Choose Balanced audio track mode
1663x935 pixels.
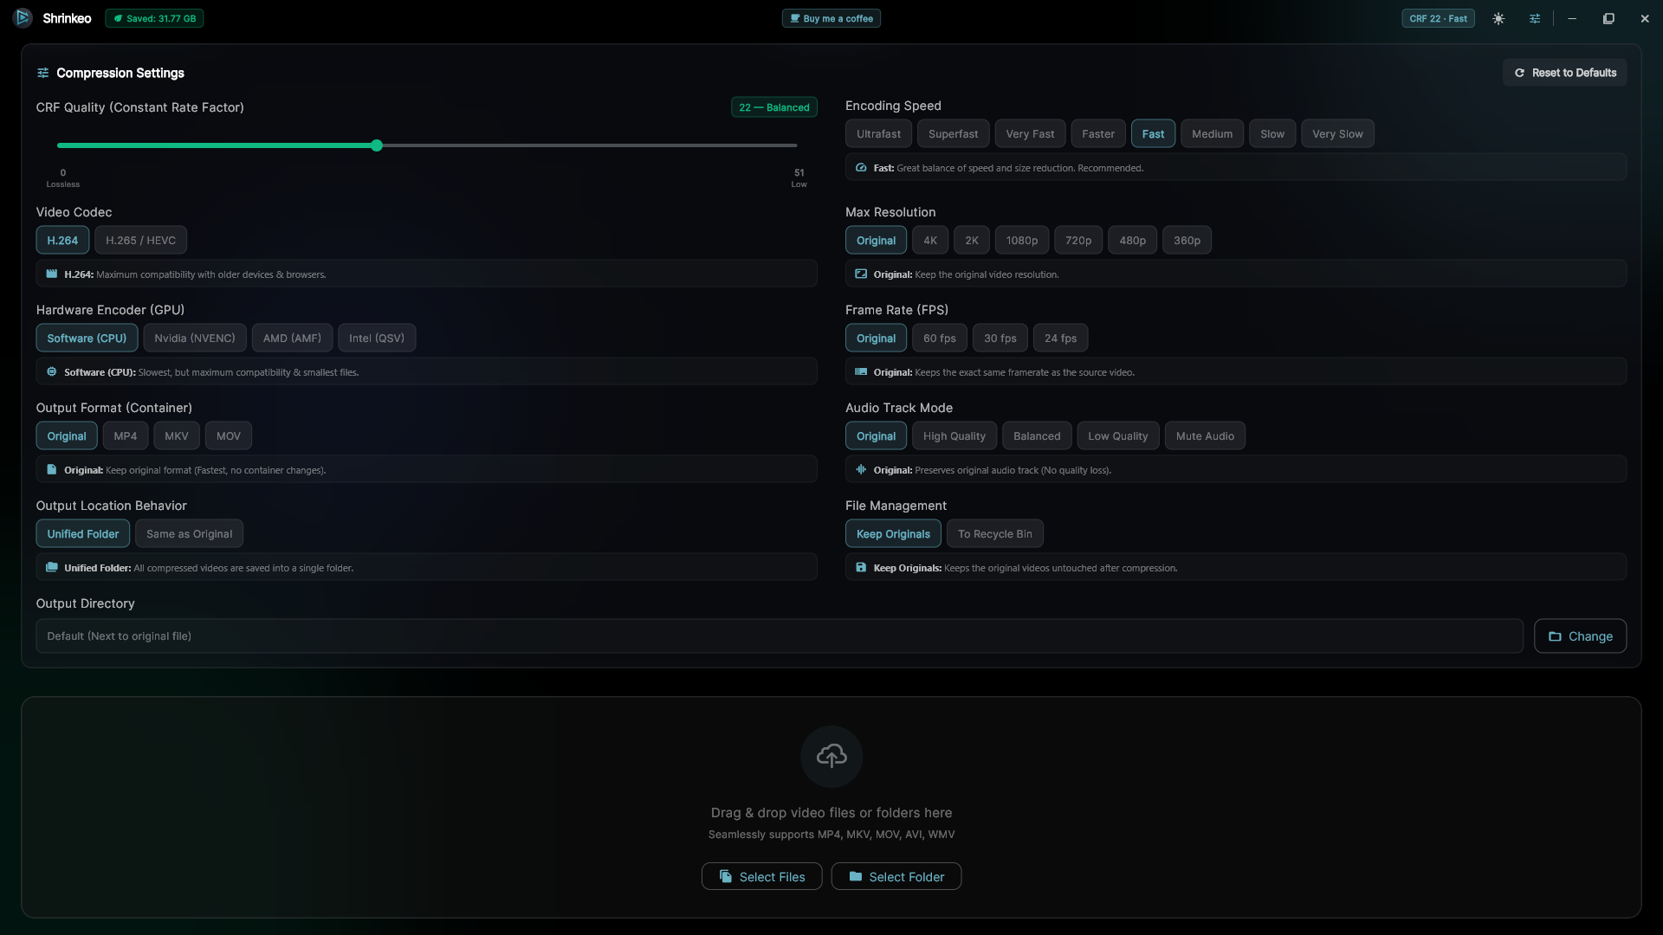1037,435
